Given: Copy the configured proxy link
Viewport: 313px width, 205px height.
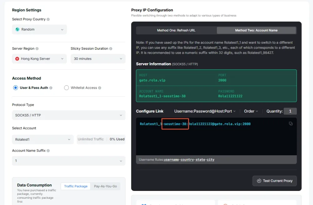Looking at the screenshot, I should (x=291, y=124).
